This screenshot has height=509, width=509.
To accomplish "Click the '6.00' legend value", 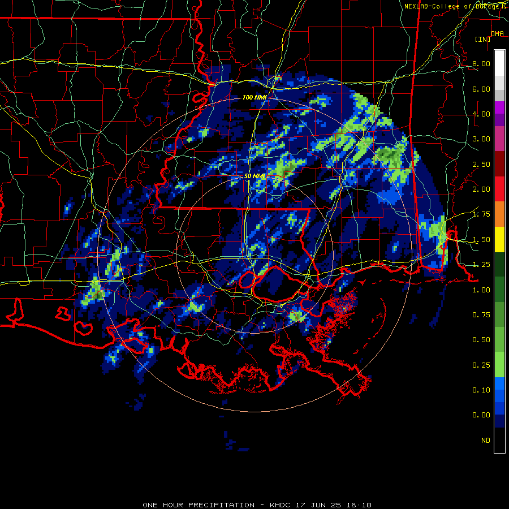I will pos(481,89).
